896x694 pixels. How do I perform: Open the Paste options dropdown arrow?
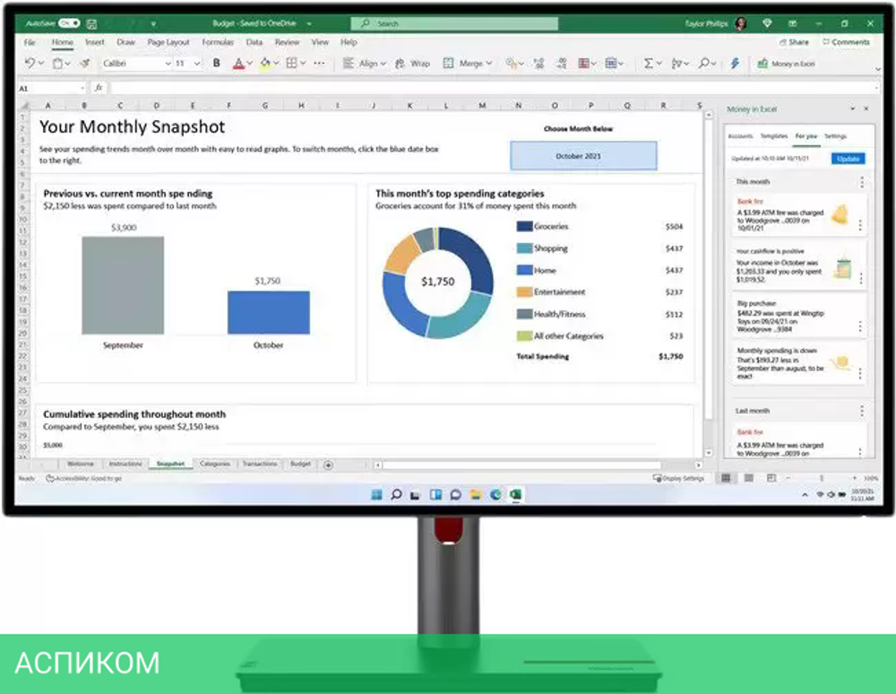point(67,64)
